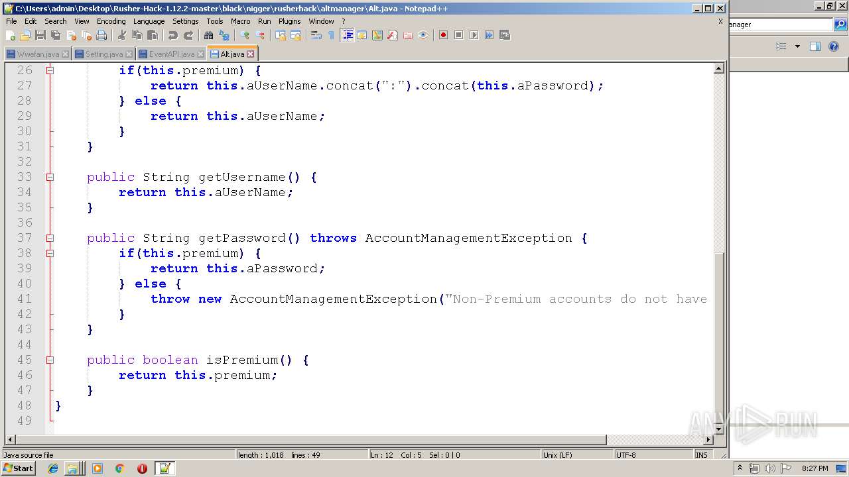Open the view options dropdown arrow in Explorer
Image resolution: width=849 pixels, height=477 pixels.
click(797, 46)
